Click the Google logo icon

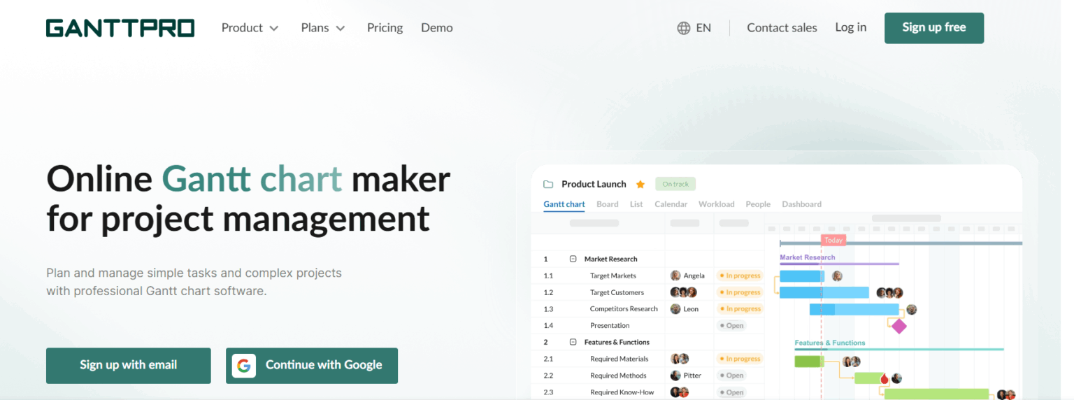(244, 366)
